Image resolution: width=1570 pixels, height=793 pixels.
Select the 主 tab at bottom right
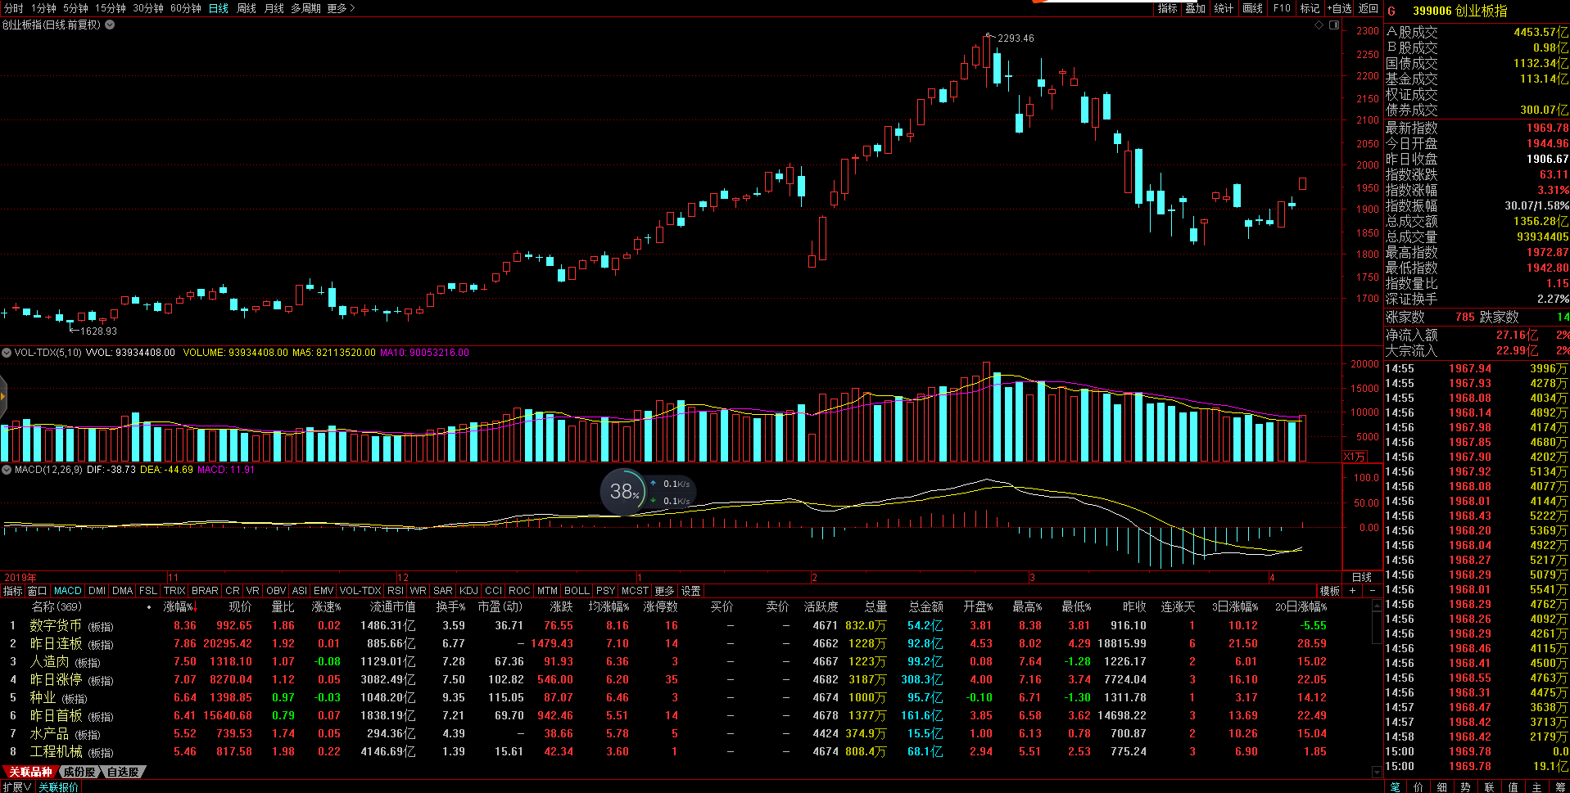[x=1536, y=786]
